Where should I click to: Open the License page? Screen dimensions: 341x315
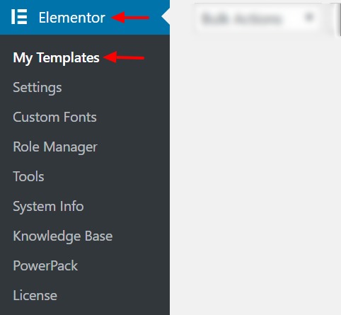(35, 295)
